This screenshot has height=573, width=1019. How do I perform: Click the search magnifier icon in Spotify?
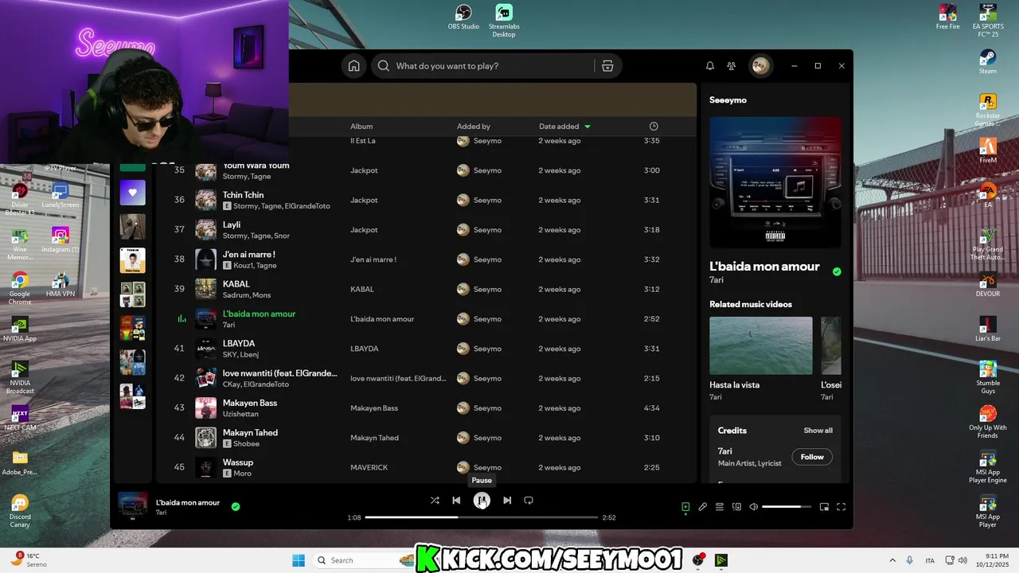pyautogui.click(x=384, y=66)
